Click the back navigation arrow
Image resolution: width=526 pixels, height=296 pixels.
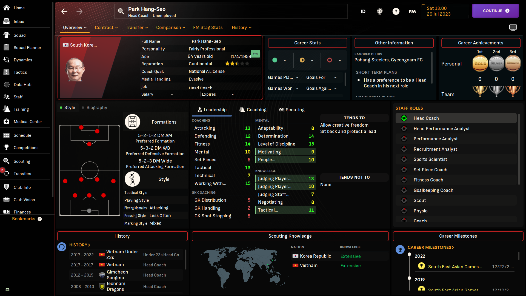[x=64, y=12]
